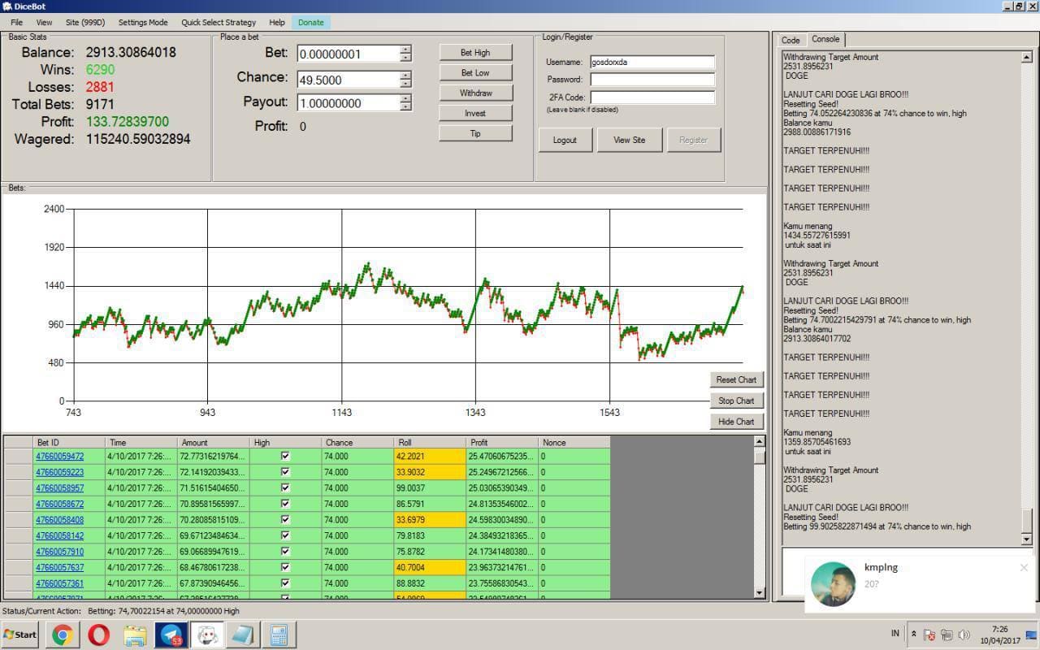This screenshot has width=1040, height=650.
Task: Open the Calculator taskbar icon
Action: [279, 635]
